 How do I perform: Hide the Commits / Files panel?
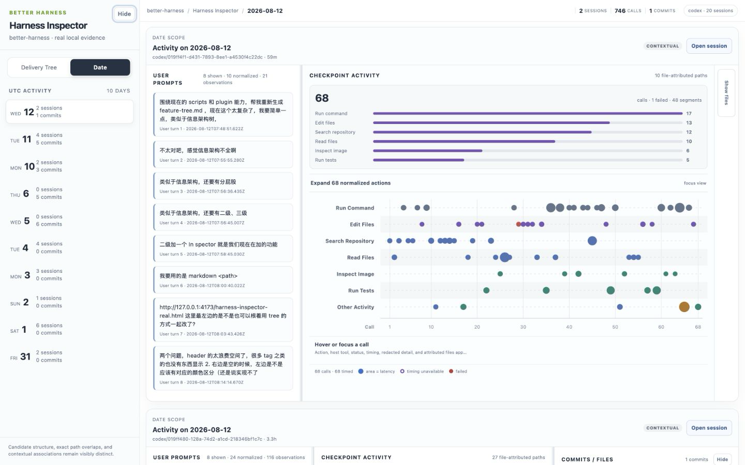click(x=722, y=459)
